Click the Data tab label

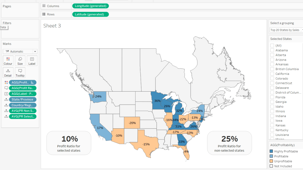point(3,27)
